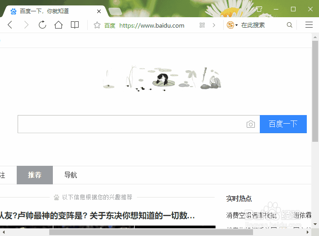Click the 百度一下 search button
This screenshot has width=319, height=236.
[x=283, y=124]
